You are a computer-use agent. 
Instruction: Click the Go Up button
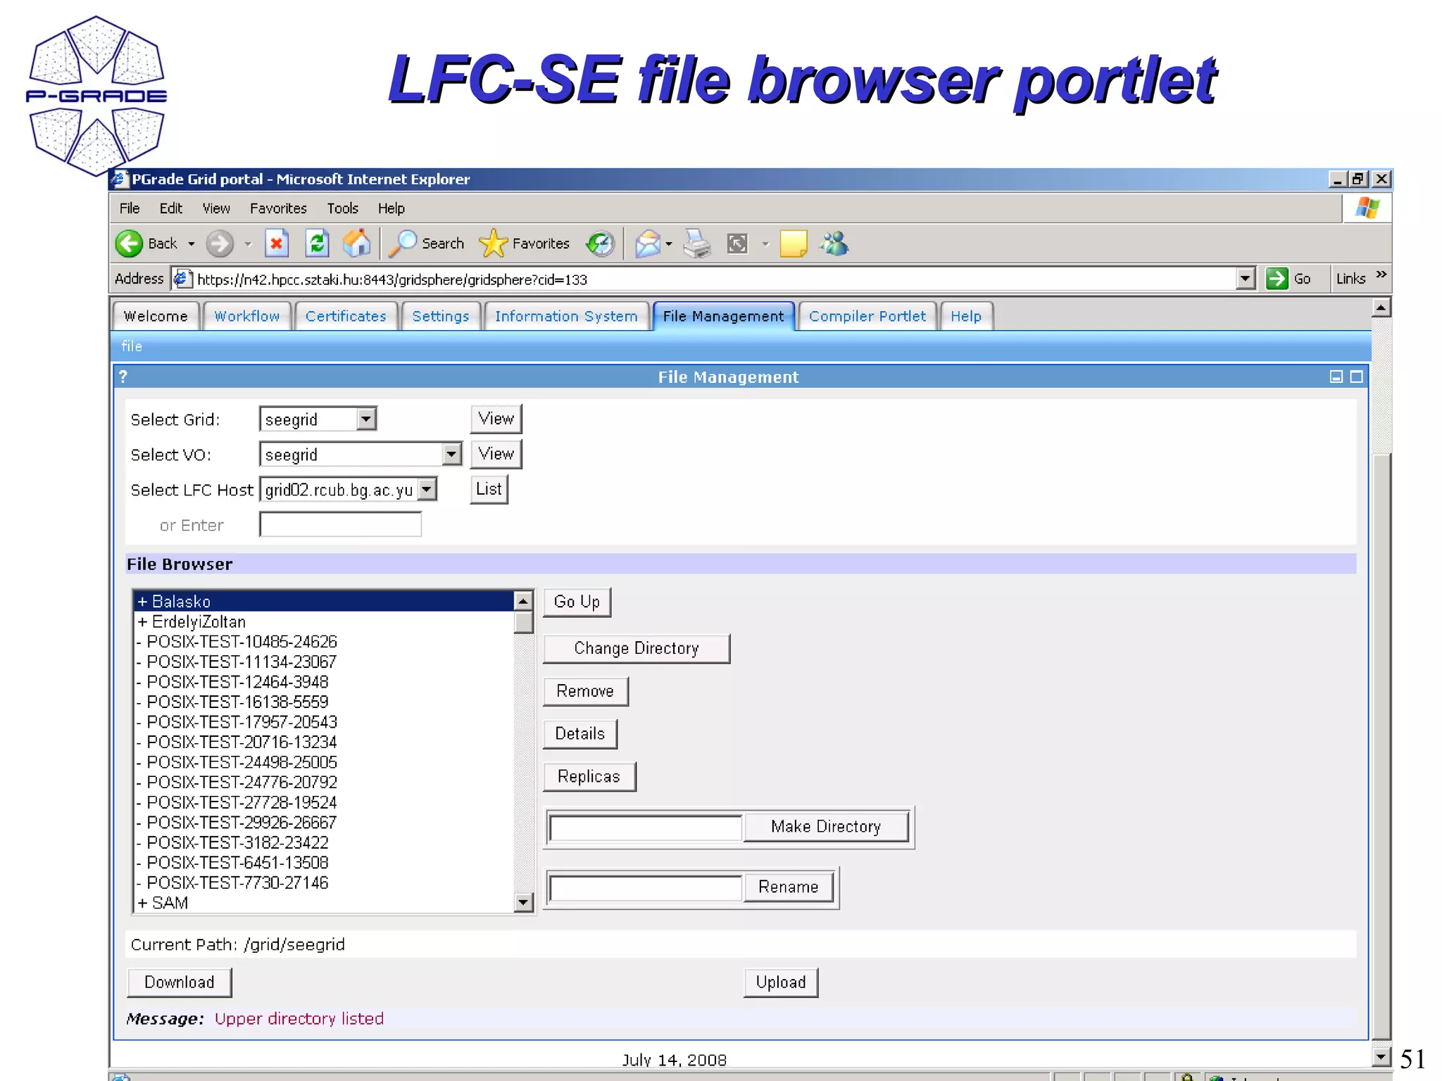[577, 602]
